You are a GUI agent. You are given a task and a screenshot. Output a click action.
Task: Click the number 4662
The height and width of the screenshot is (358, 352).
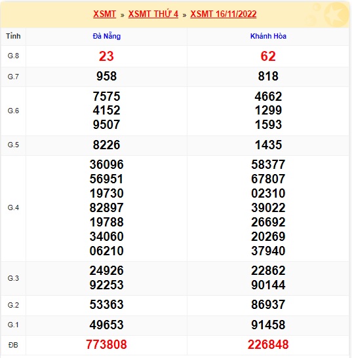point(268,96)
